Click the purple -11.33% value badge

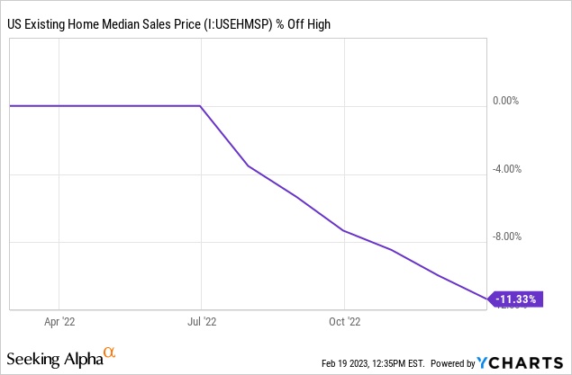(518, 299)
